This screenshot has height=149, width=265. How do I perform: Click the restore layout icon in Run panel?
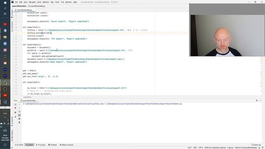[15, 113]
